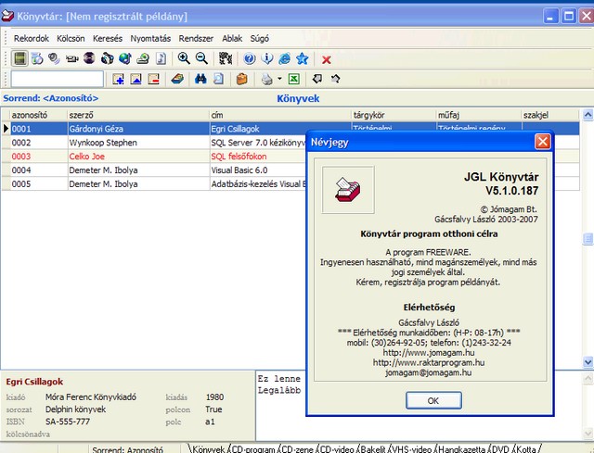Open the Kölcsön menu

pyautogui.click(x=71, y=39)
